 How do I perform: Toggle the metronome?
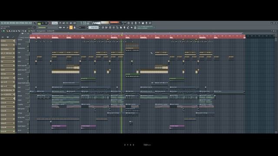point(60,23)
